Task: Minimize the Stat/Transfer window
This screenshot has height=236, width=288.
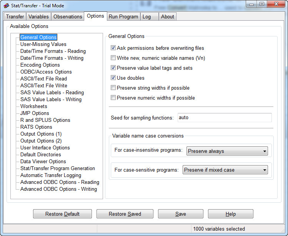Action: tap(251, 4)
